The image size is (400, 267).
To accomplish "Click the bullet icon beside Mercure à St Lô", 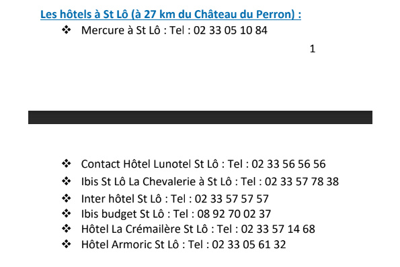I will click(x=67, y=30).
